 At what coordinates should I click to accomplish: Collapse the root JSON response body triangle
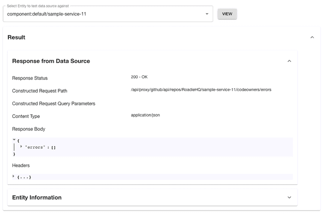click(x=14, y=140)
